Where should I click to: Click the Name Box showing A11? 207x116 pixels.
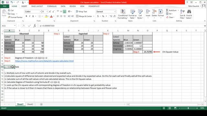pos(7,26)
